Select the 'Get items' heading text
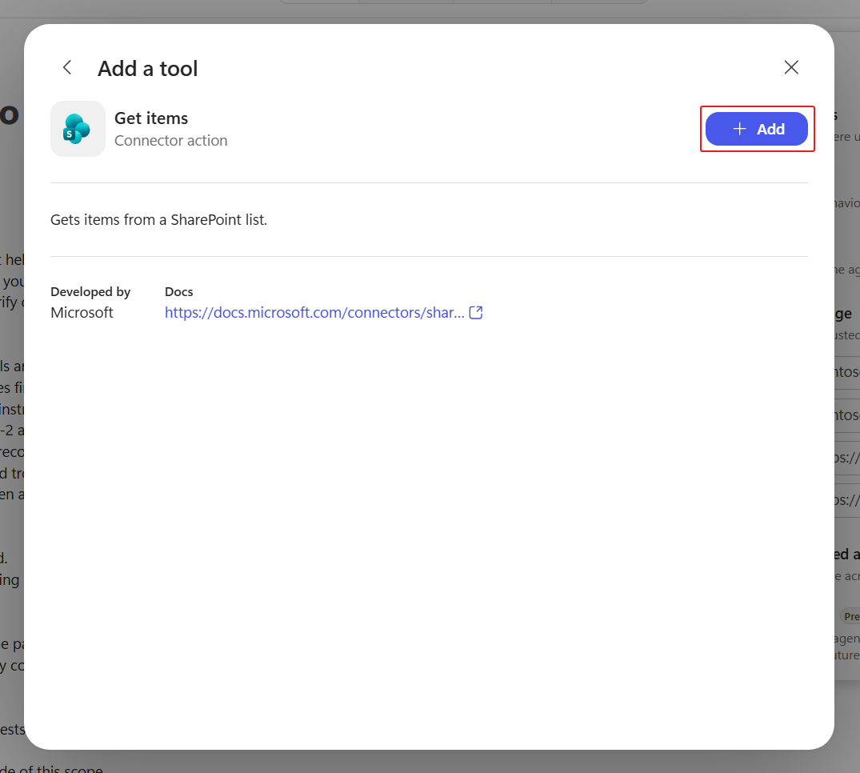Viewport: 860px width, 773px height. tap(151, 118)
